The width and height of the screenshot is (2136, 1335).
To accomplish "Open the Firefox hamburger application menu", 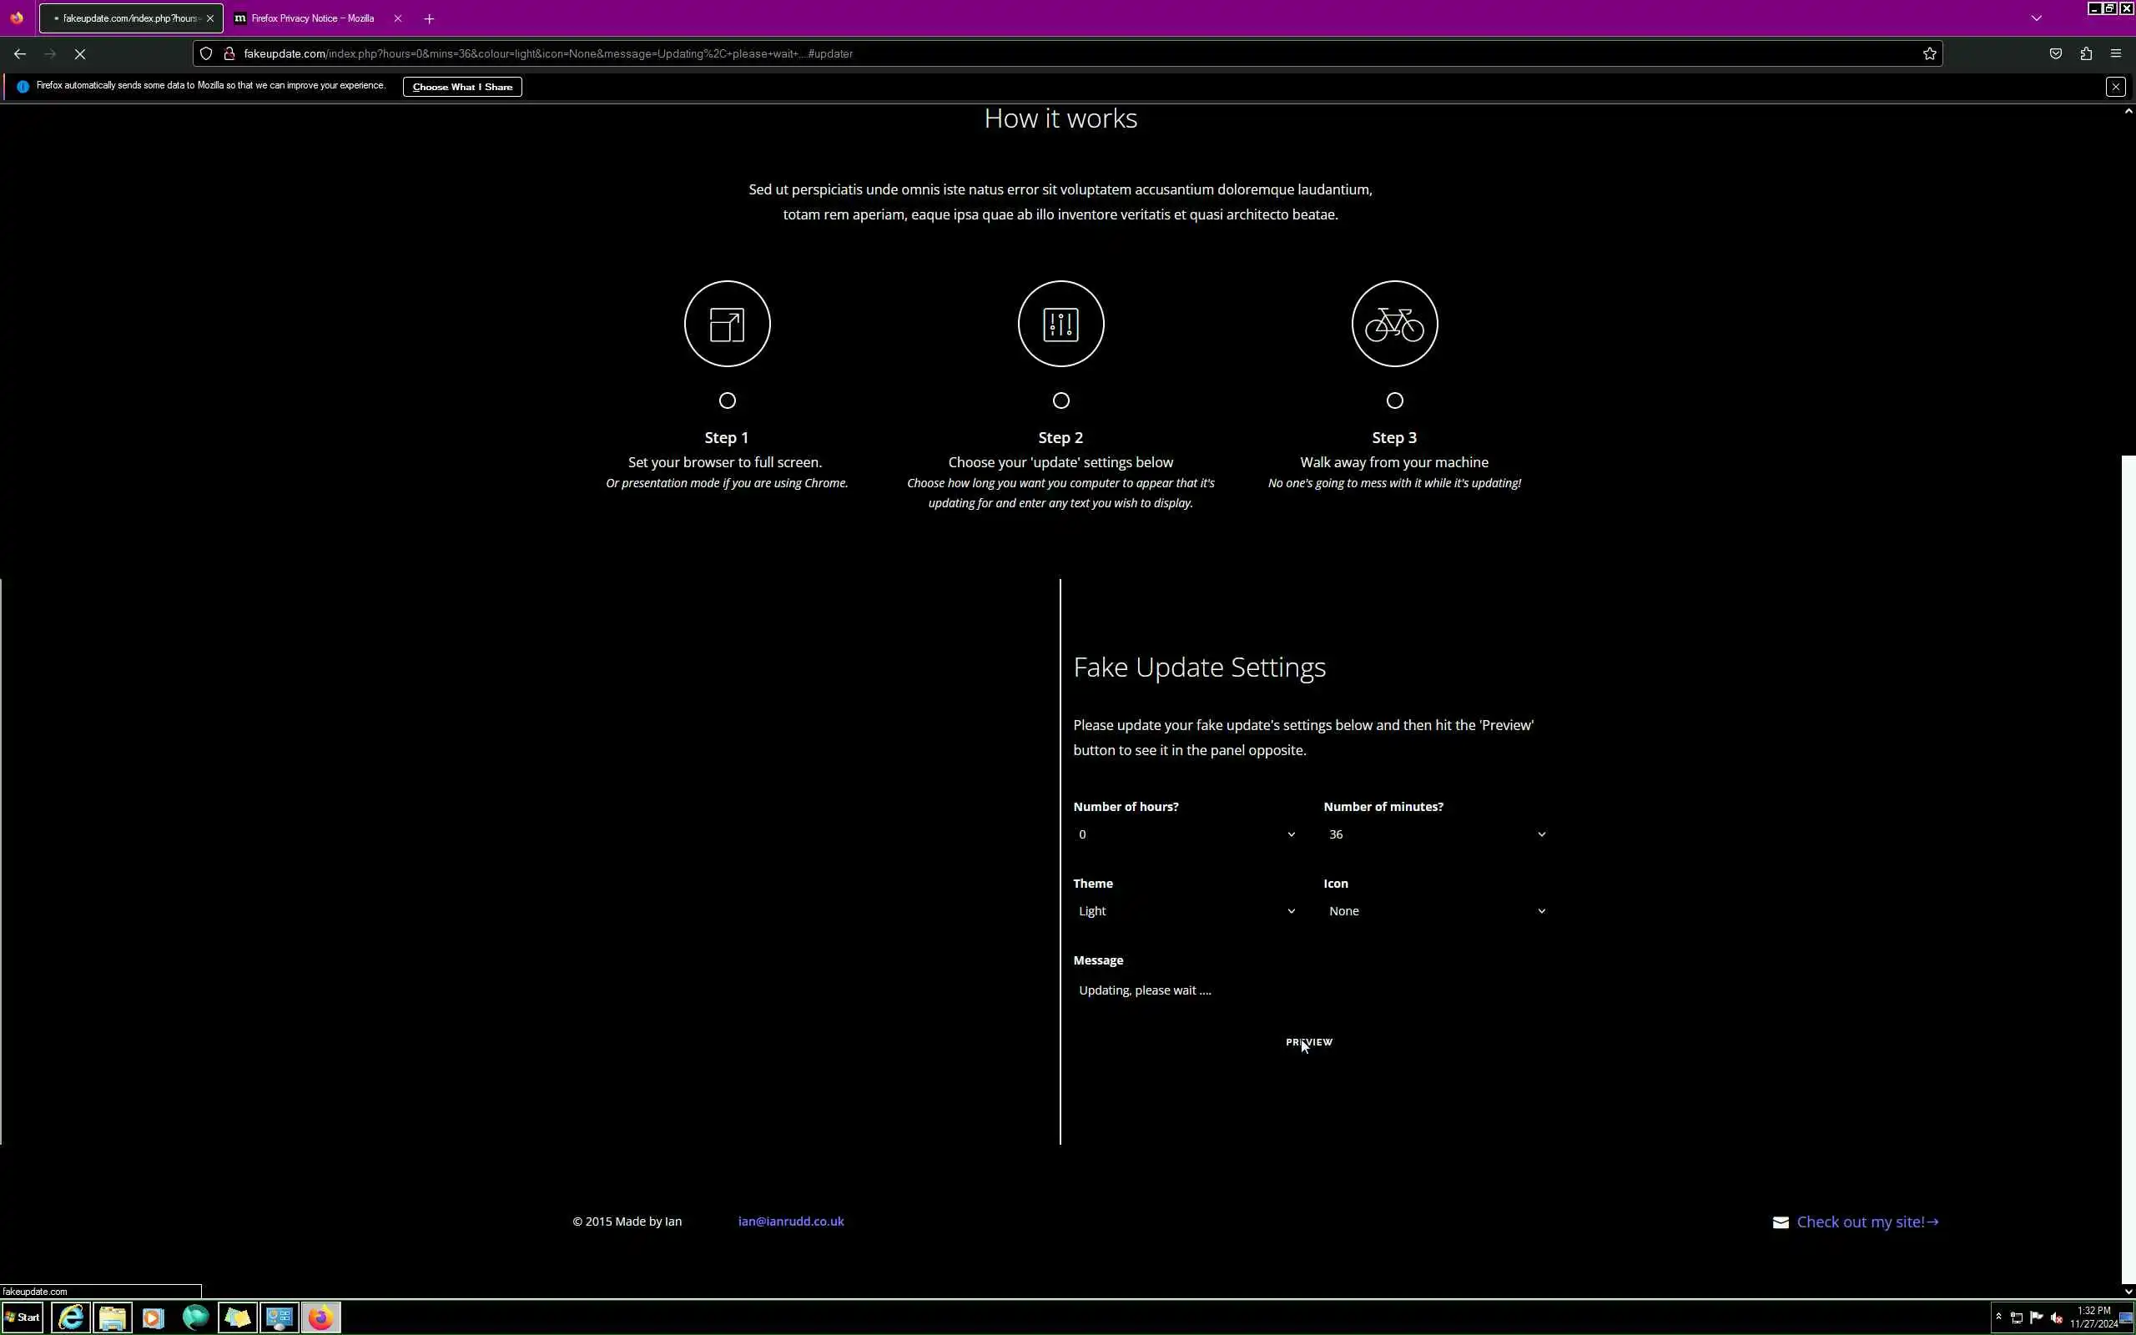I will point(2116,54).
